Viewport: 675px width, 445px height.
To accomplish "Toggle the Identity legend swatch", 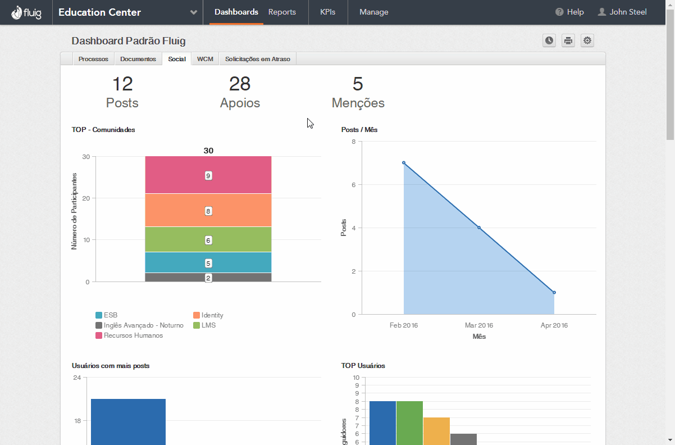I will tap(197, 315).
